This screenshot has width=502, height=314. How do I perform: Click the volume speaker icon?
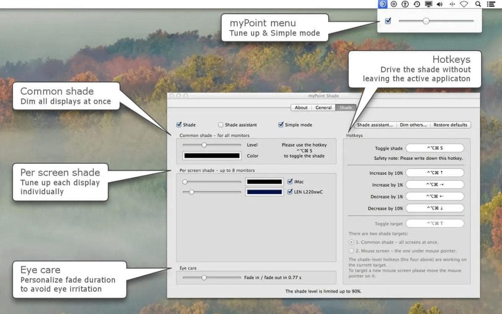[x=440, y=4]
